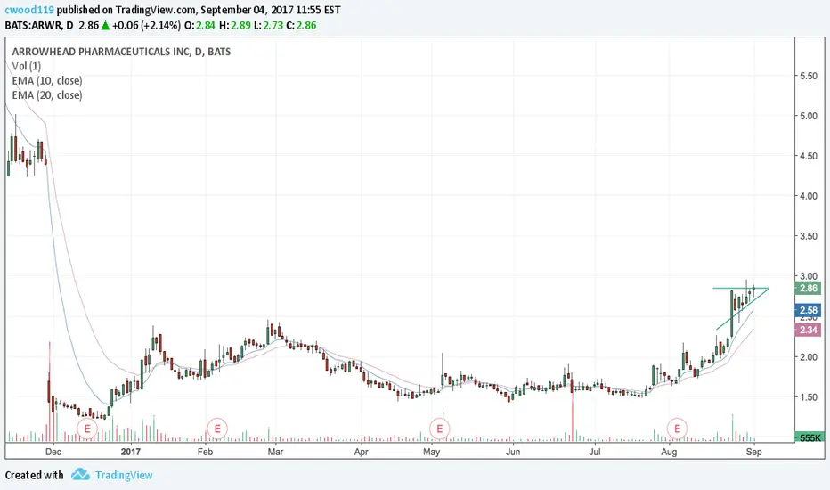Viewport: 830px width, 490px height.
Task: Click the pink 2.34 EMA value label
Action: click(x=809, y=330)
